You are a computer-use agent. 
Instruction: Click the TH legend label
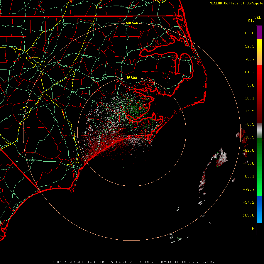click(x=252, y=228)
